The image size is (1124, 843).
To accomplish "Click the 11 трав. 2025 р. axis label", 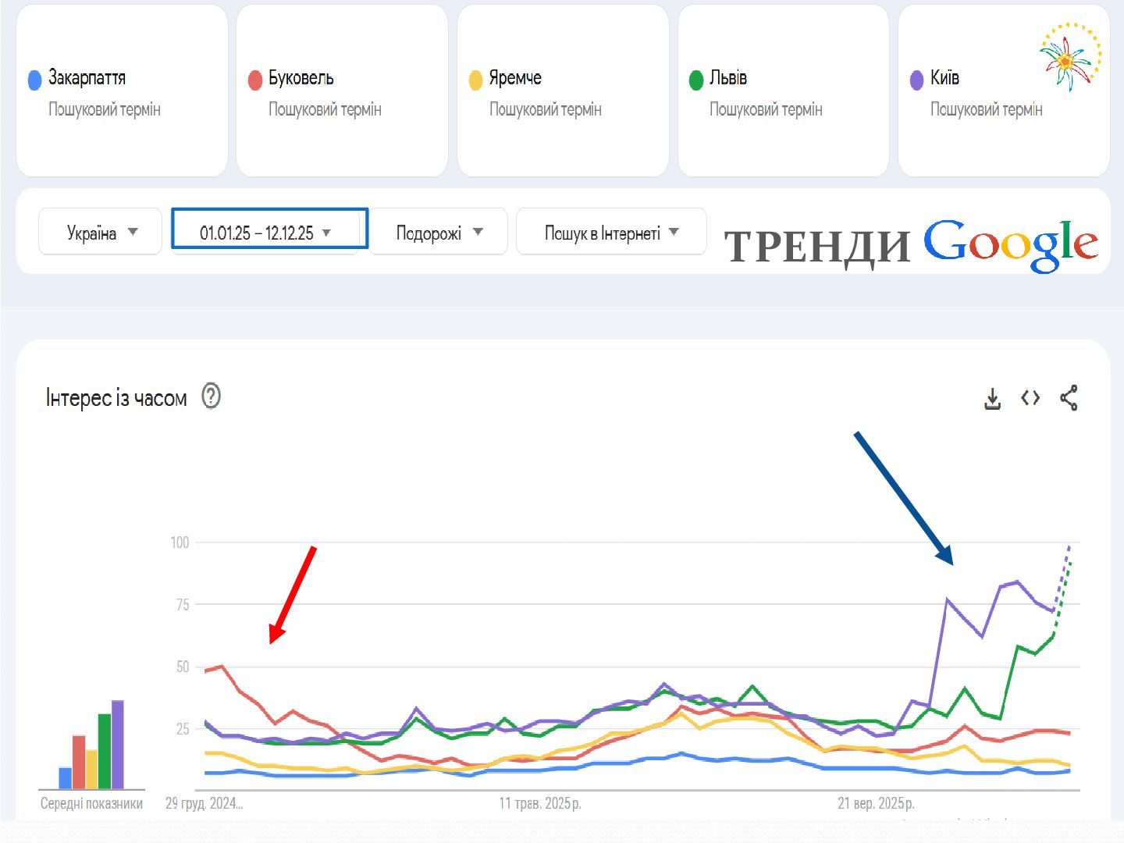I will point(540,803).
